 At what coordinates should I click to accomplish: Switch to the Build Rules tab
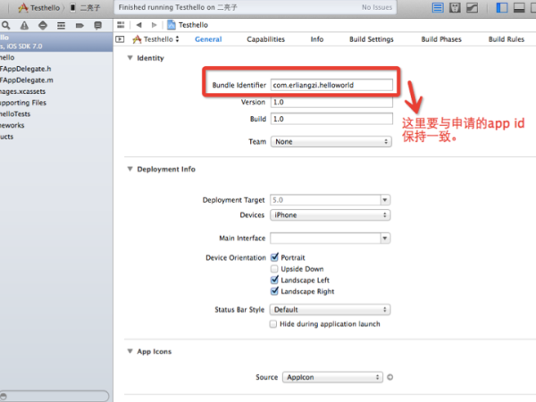pyautogui.click(x=507, y=39)
